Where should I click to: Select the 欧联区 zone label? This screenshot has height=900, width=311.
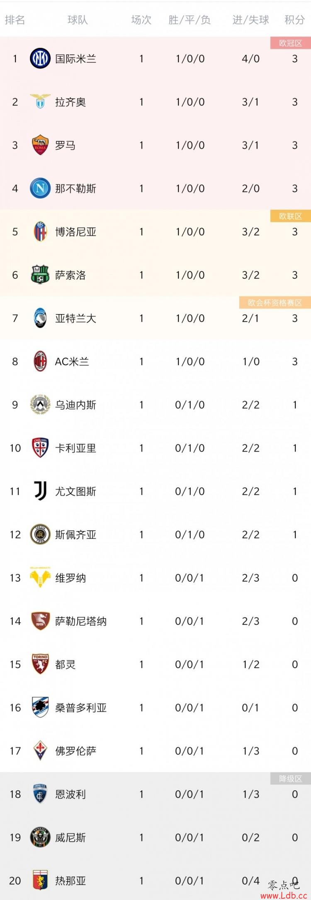290,216
